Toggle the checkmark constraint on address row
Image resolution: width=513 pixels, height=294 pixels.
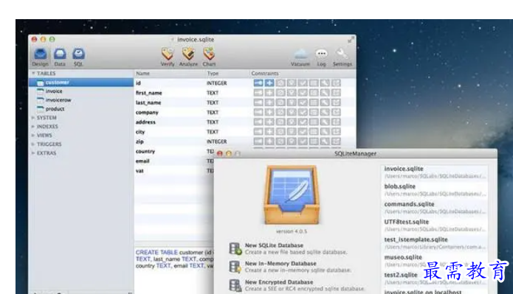tap(303, 122)
